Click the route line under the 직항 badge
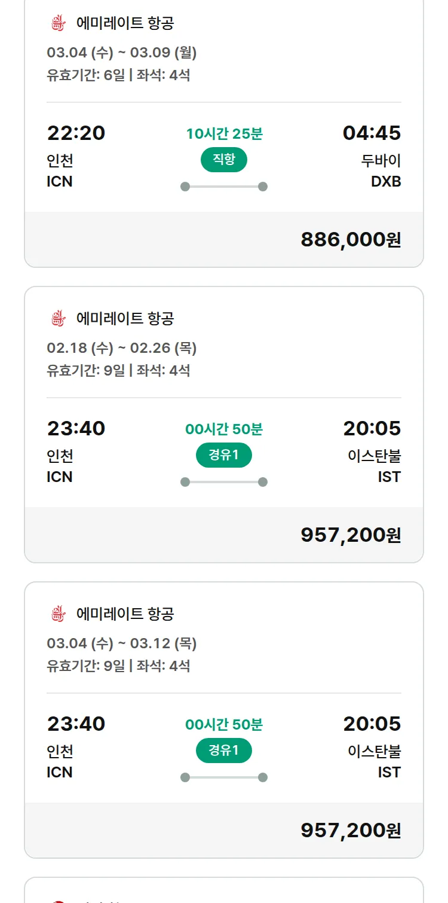The width and height of the screenshot is (448, 903). coord(224,187)
